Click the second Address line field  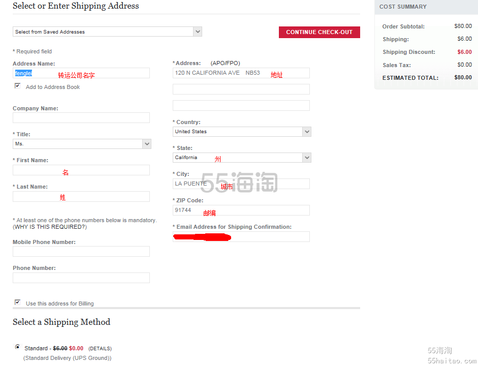(241, 89)
